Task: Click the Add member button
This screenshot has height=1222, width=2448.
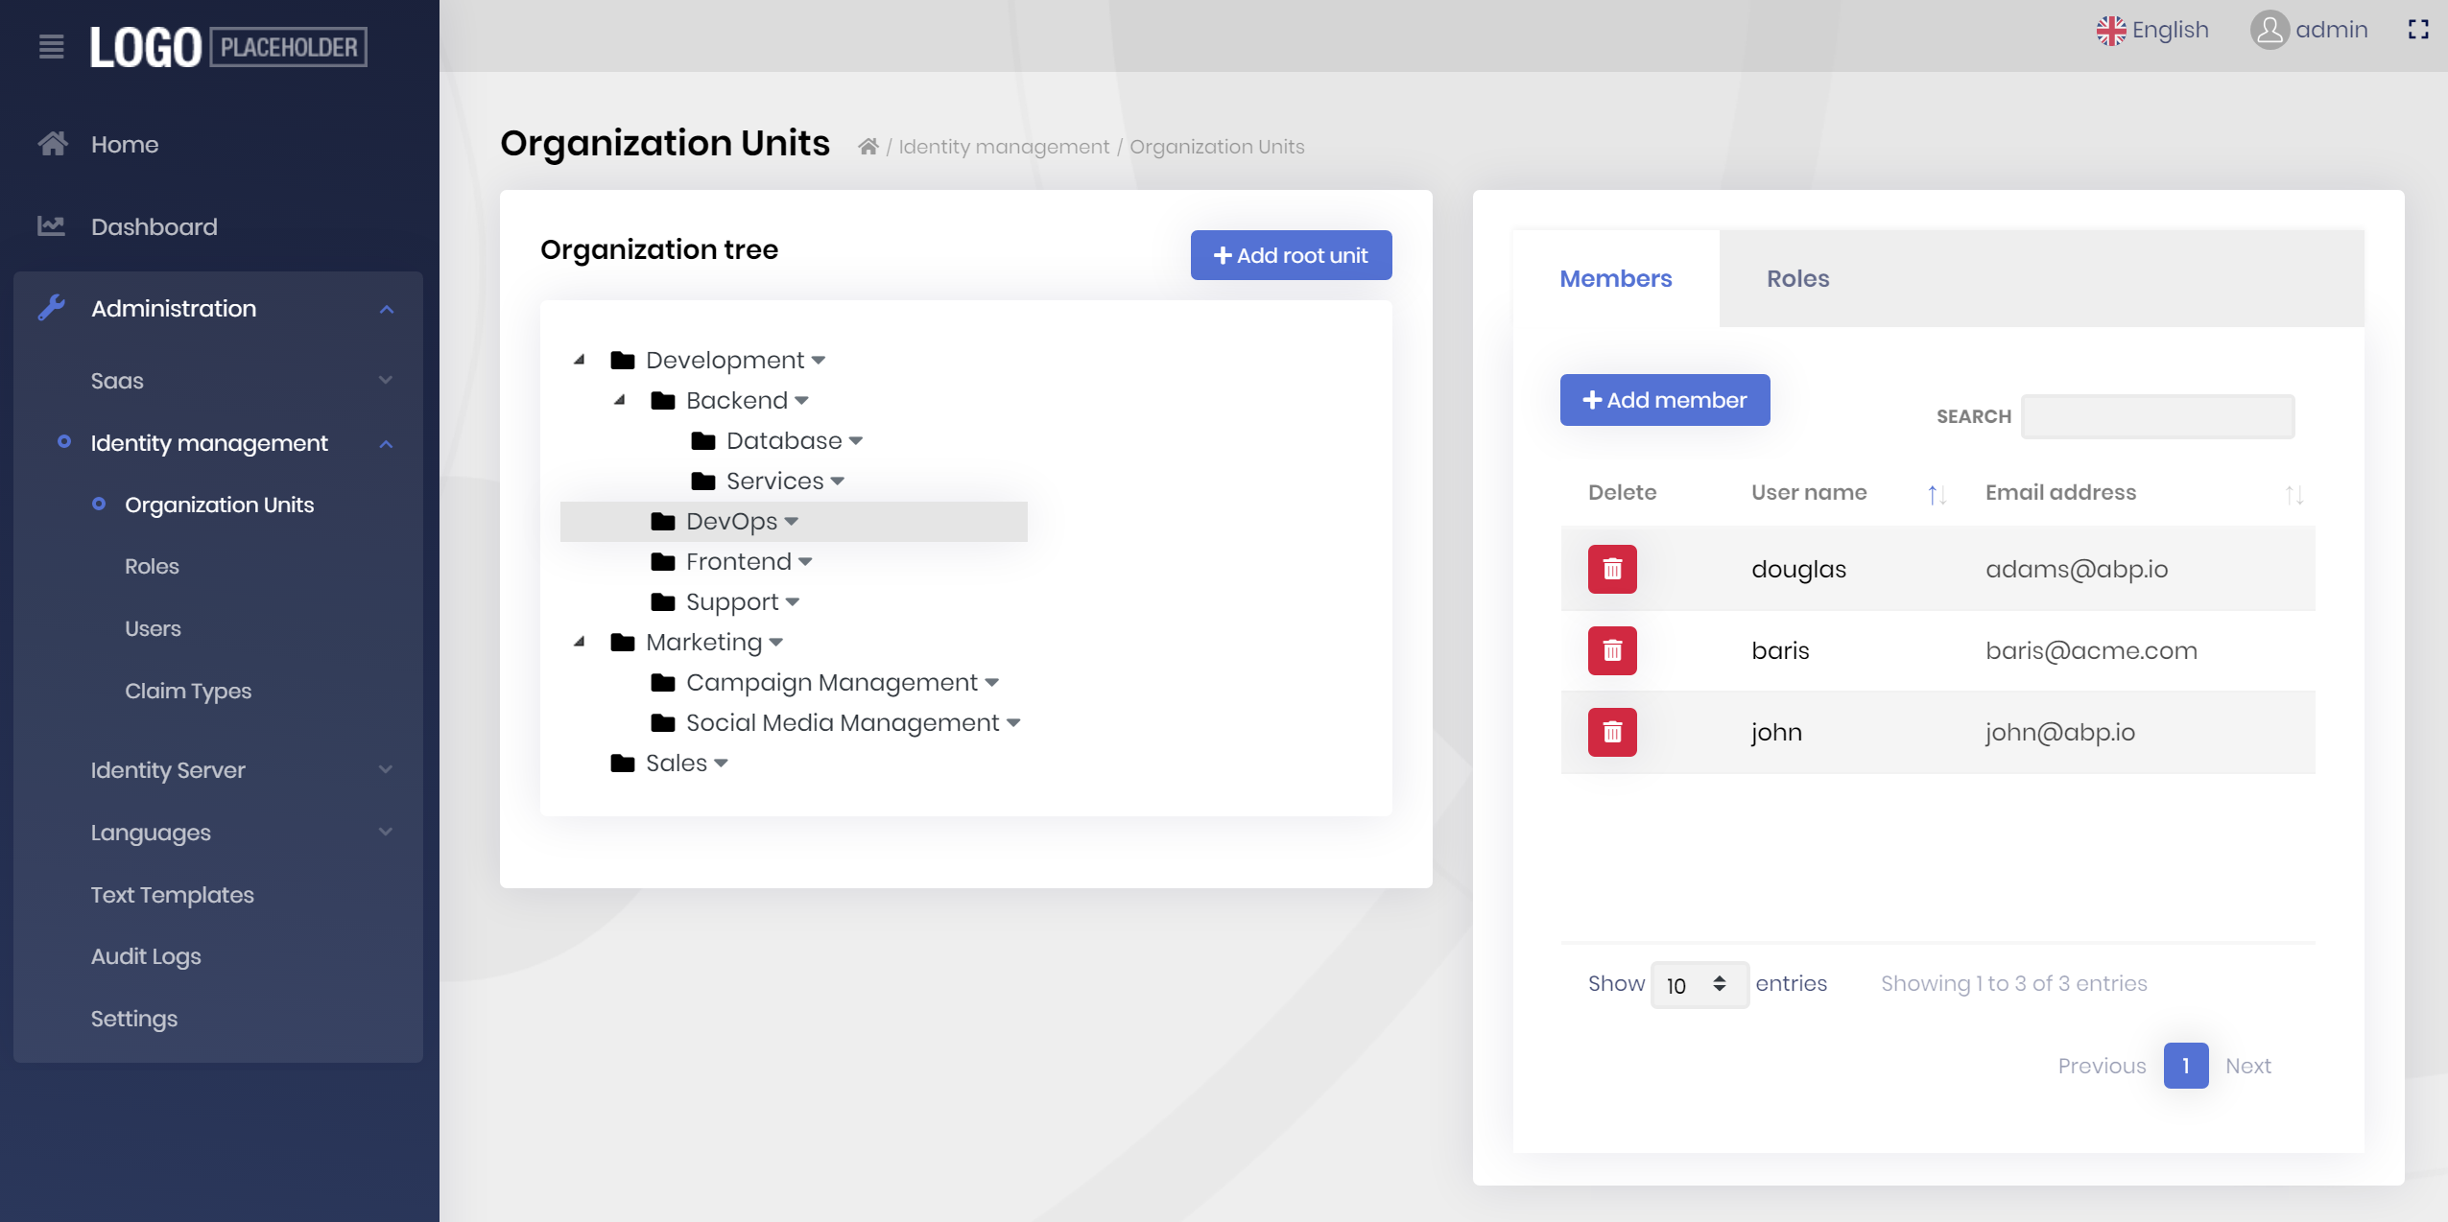Action: tap(1664, 400)
